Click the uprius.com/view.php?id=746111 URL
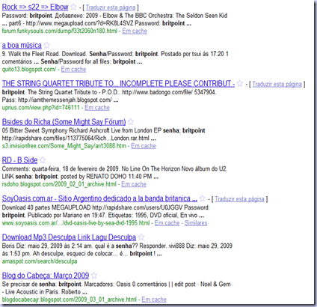Screen dimensions: 317x307 [41, 108]
